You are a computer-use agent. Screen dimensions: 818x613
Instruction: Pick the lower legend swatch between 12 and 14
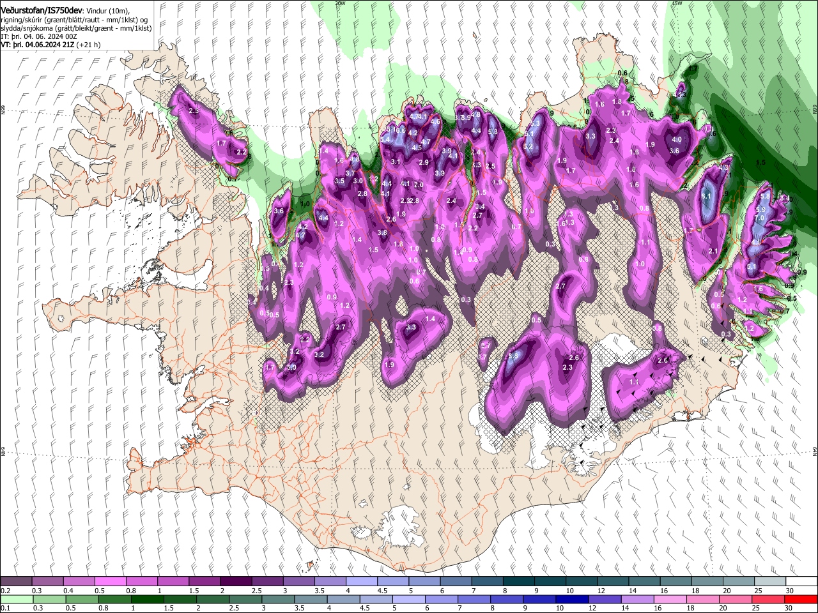pos(605,599)
